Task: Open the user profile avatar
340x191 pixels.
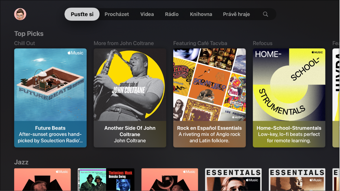Action: (20, 14)
